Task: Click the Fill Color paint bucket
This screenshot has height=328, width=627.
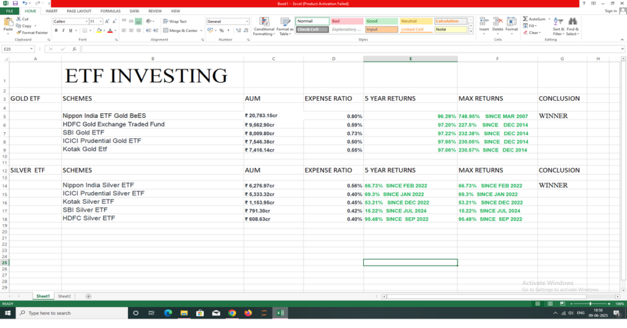Action: pos(99,31)
